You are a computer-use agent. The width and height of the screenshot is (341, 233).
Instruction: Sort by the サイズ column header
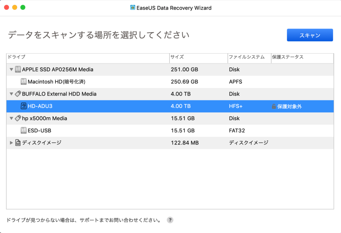(198, 58)
